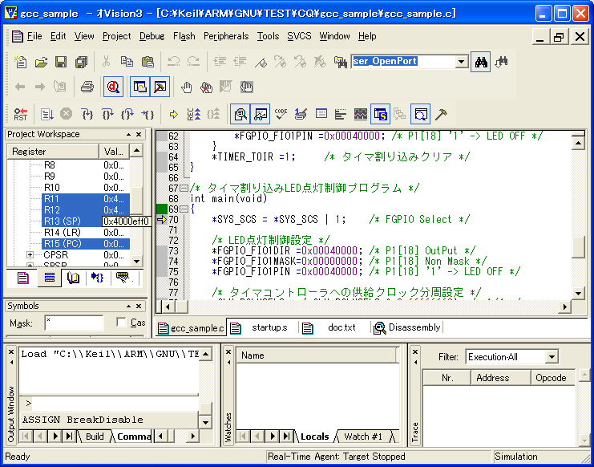594x467 pixels.
Task: Click the Run program icon
Action: coord(47,114)
